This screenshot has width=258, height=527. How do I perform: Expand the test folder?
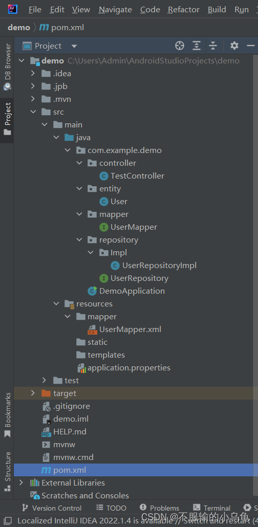(x=44, y=380)
